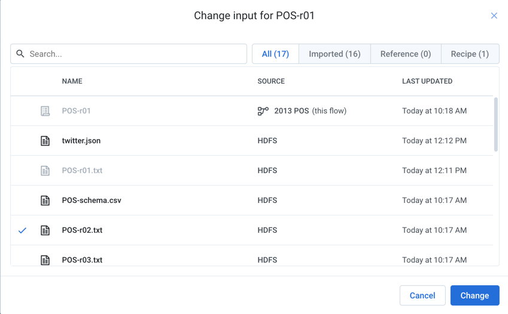Viewport: 508px width, 314px height.
Task: Confirm with the Change button
Action: 474,295
